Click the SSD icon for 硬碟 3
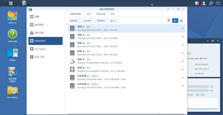 coord(72,45)
